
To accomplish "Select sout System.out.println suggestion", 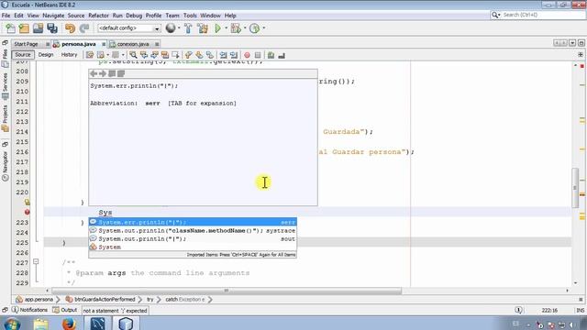I will (193, 238).
